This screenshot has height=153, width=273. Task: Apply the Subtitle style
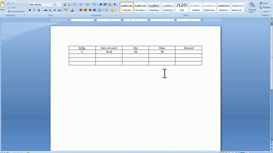pos(196,7)
